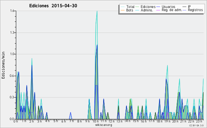Click the '21 h' x-axis label
The image size is (207, 128).
[183, 121]
